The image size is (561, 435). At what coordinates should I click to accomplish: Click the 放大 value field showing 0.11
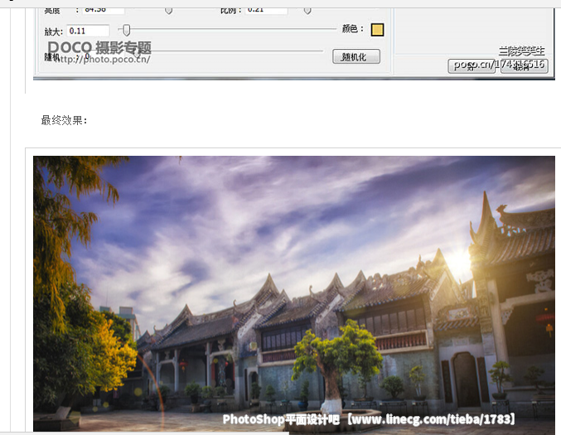tap(88, 31)
